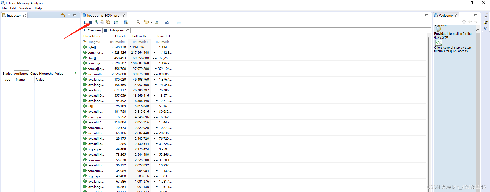Click the Group result toolbar icon
The image size is (490, 192).
click(x=146, y=22)
